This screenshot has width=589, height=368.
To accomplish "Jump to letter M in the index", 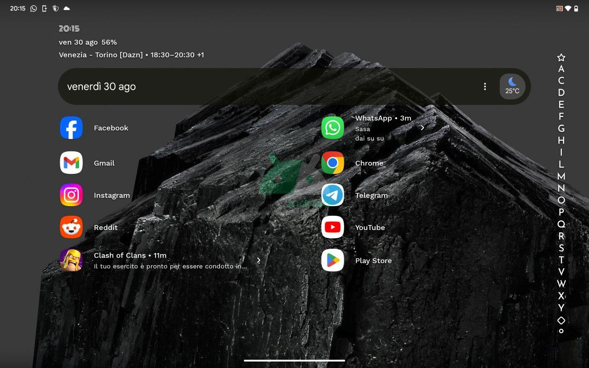I will 561,176.
